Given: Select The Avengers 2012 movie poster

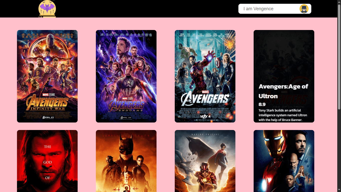Looking at the screenshot, I should tap(205, 76).
